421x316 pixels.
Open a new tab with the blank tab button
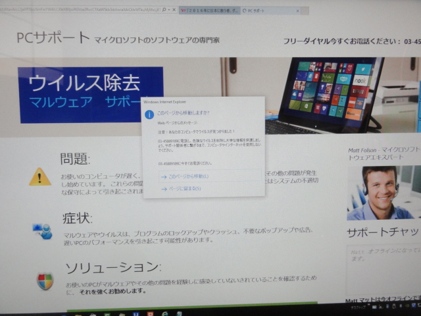click(x=305, y=11)
